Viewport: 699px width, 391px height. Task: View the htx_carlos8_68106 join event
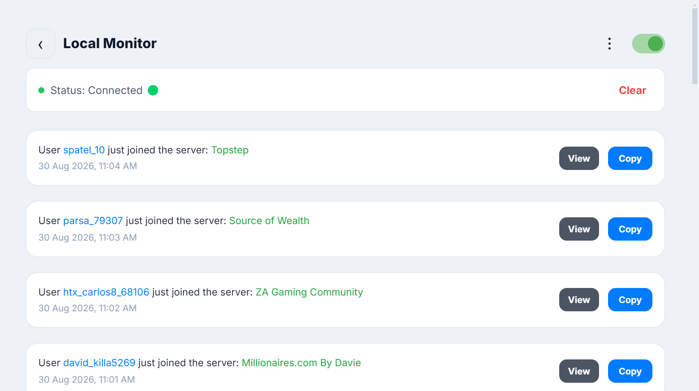[579, 300]
